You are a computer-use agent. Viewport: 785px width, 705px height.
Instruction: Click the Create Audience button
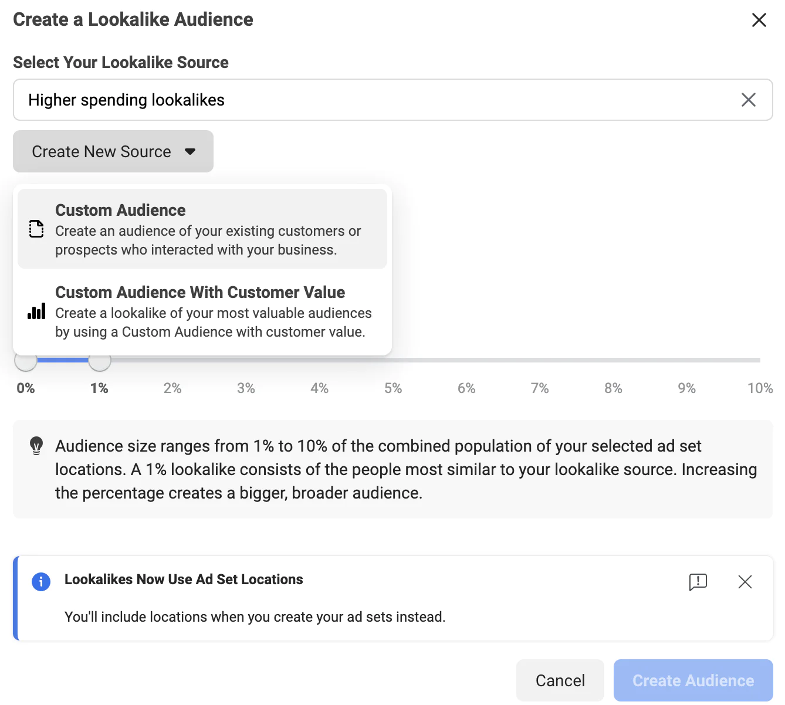pos(692,680)
